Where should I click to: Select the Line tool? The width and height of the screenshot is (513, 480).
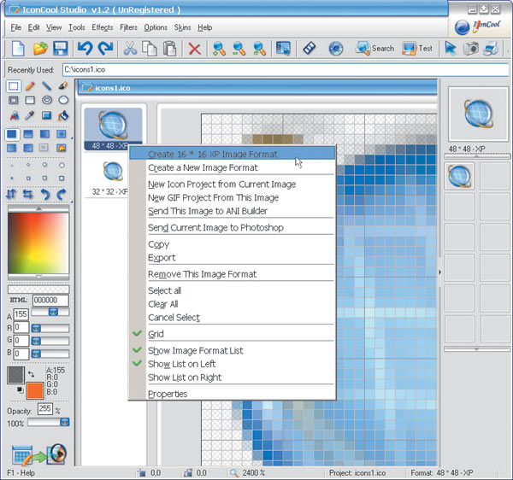click(46, 86)
